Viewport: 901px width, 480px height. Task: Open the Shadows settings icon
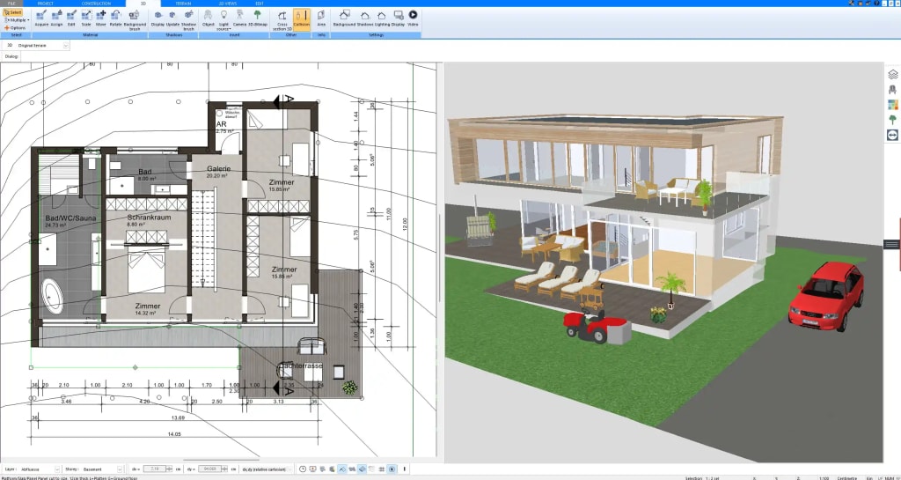point(364,19)
